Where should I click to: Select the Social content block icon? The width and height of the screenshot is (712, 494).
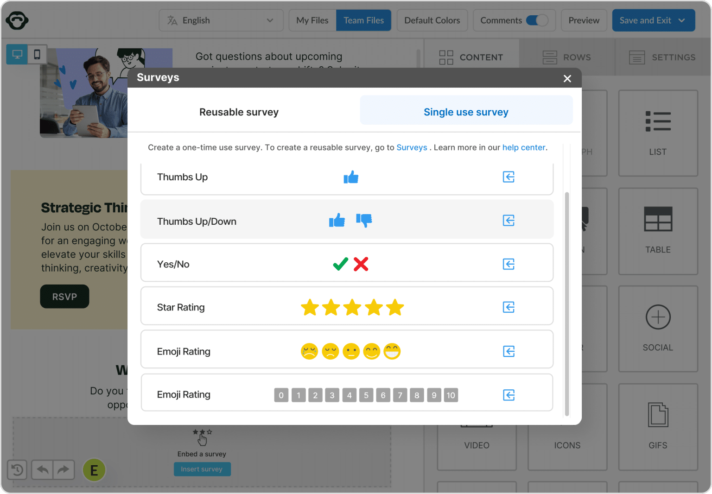coord(658,329)
